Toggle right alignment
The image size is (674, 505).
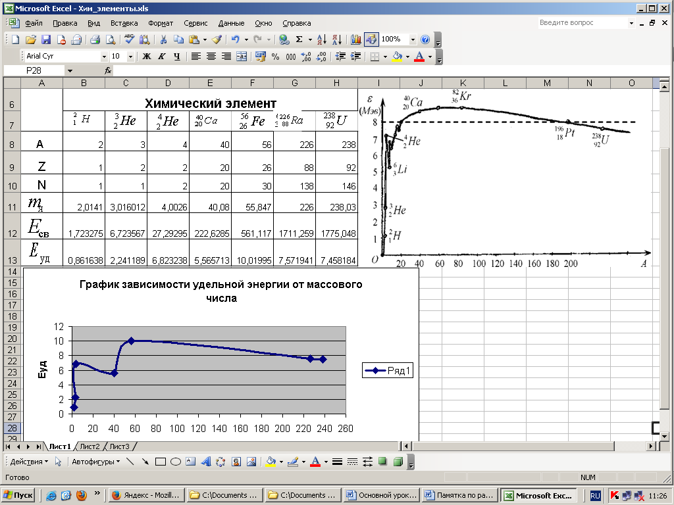point(226,57)
